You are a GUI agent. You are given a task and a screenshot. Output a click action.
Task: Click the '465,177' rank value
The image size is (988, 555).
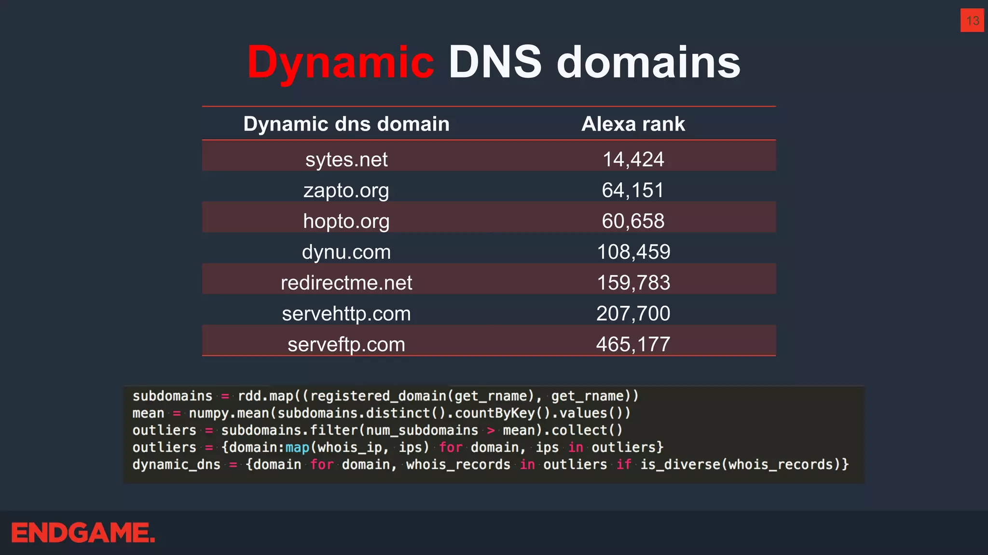[633, 344]
